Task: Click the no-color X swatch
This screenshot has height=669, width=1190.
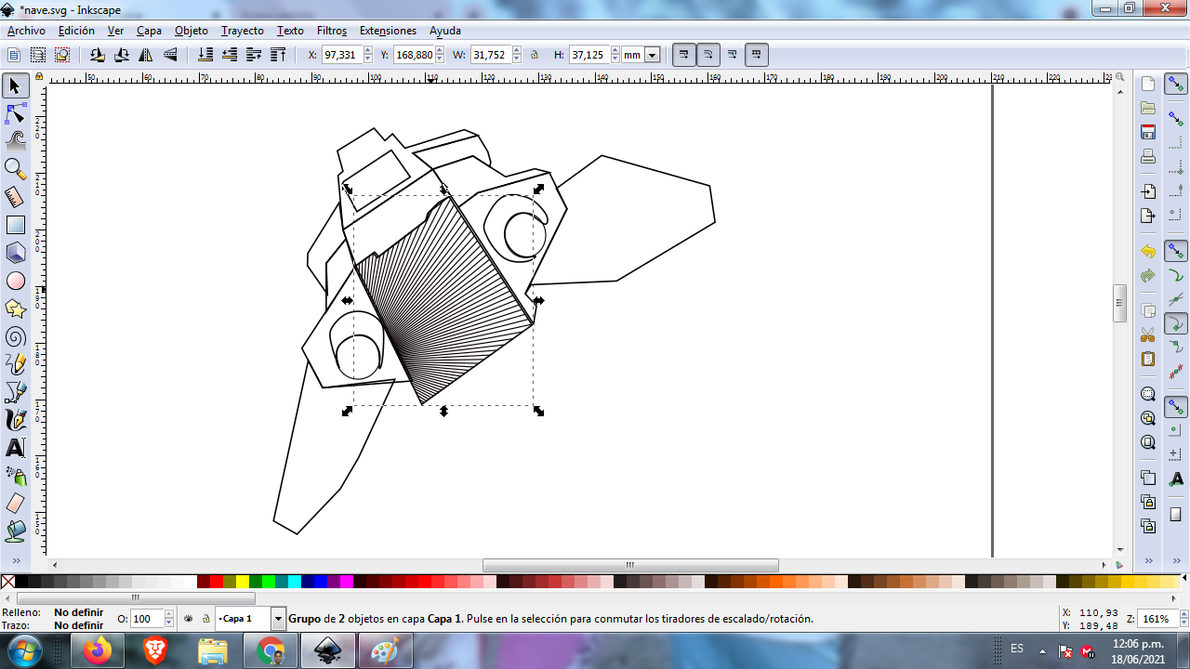Action: pos(7,582)
